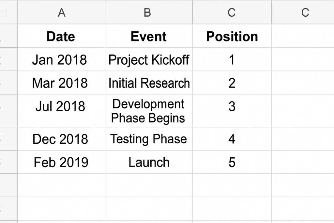Viewport: 334px width, 223px height.
Task: Select the Testing Phase cell
Action: pos(148,139)
